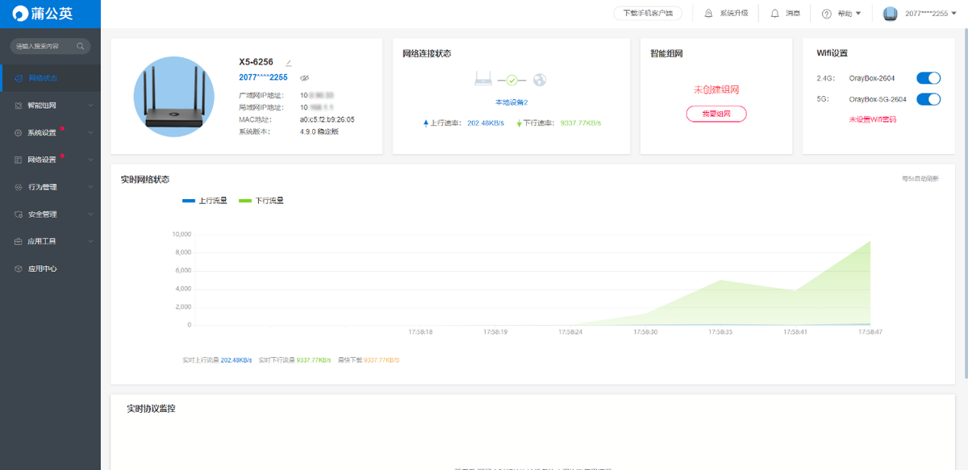Click the green 下行流量 legend swatch
The width and height of the screenshot is (968, 470).
coord(245,201)
